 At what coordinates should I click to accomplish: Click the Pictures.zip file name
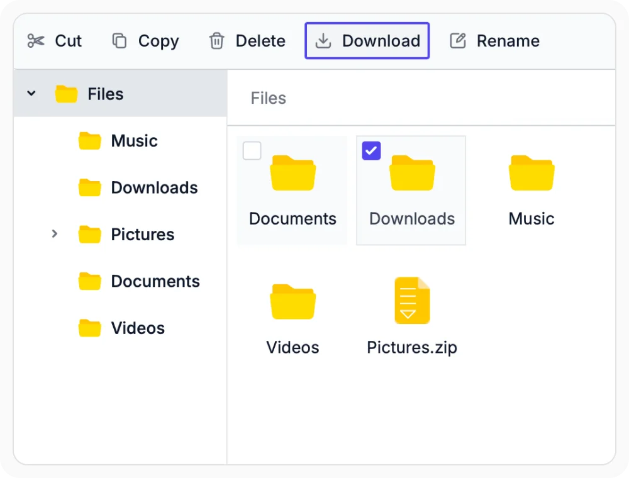click(412, 348)
